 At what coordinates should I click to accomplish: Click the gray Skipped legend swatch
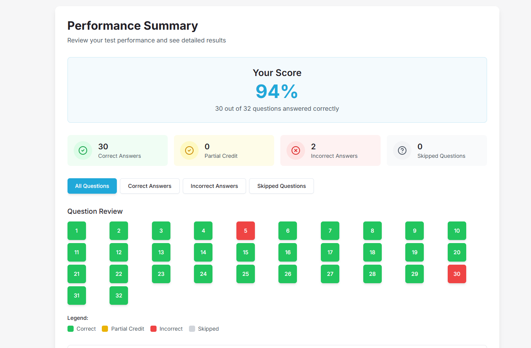pyautogui.click(x=192, y=329)
